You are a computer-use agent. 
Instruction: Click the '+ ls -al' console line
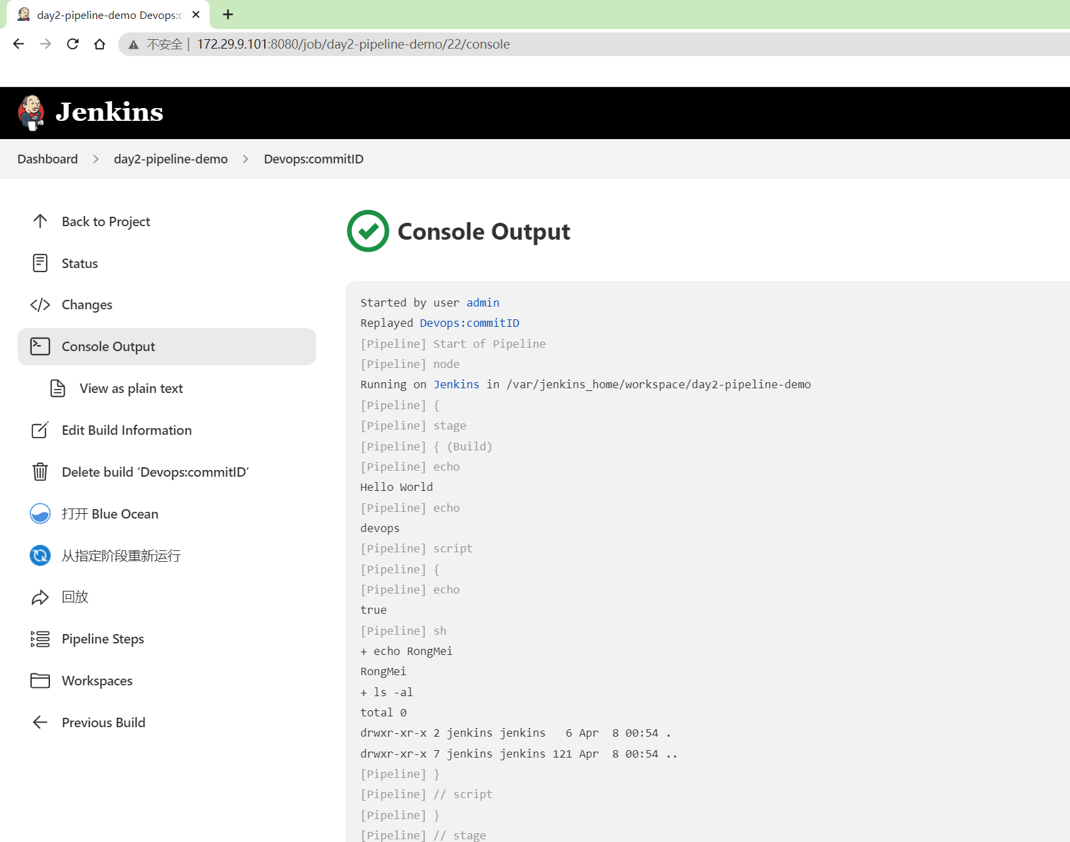[x=386, y=692]
